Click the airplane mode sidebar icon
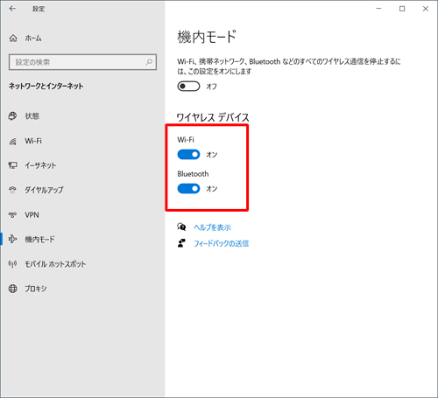Viewport: 438px width, 398px height. click(12, 240)
